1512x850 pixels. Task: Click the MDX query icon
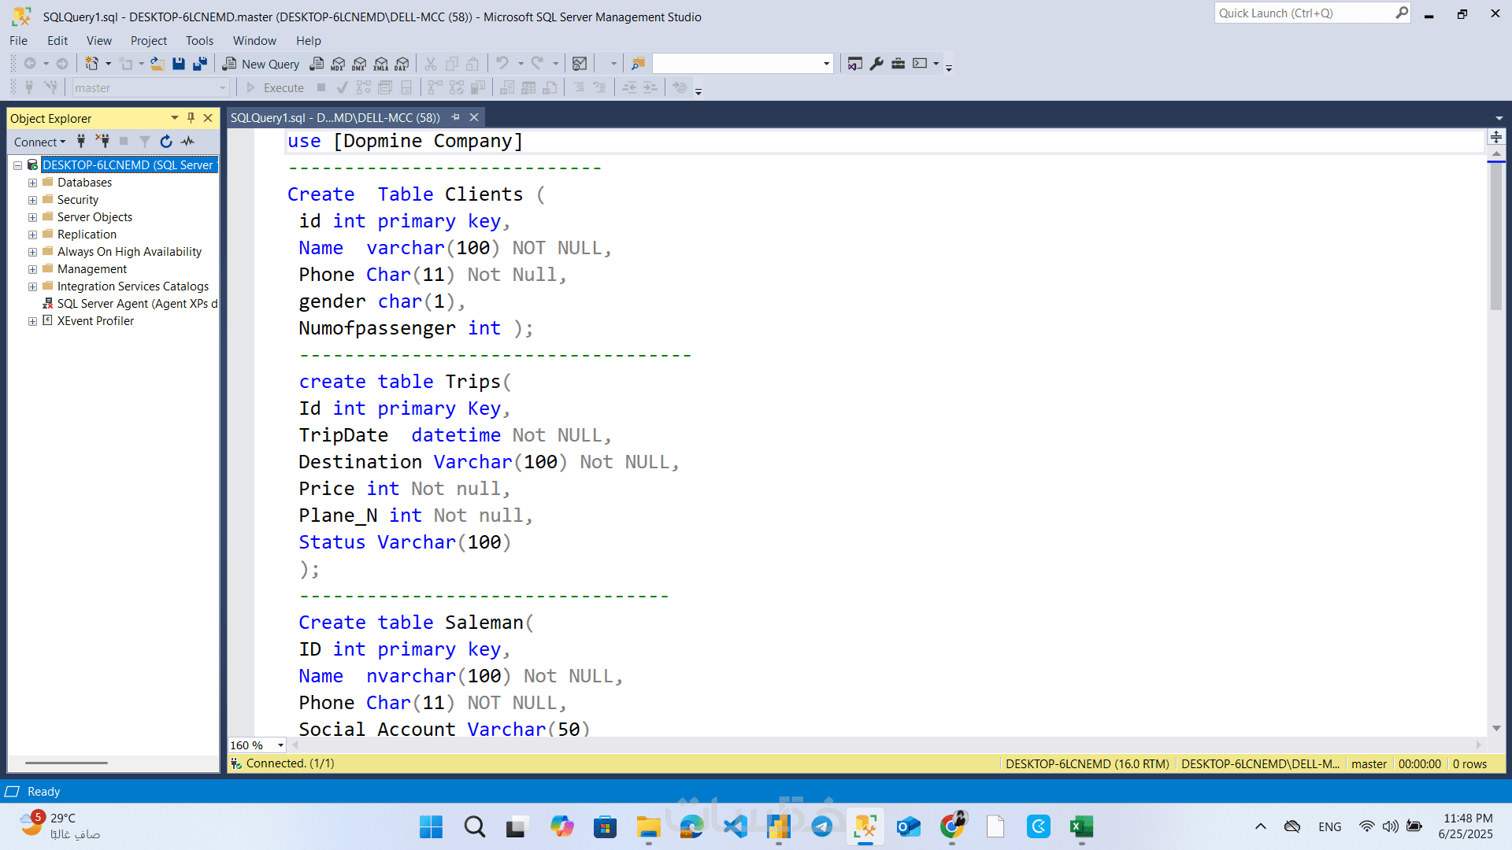[338, 64]
